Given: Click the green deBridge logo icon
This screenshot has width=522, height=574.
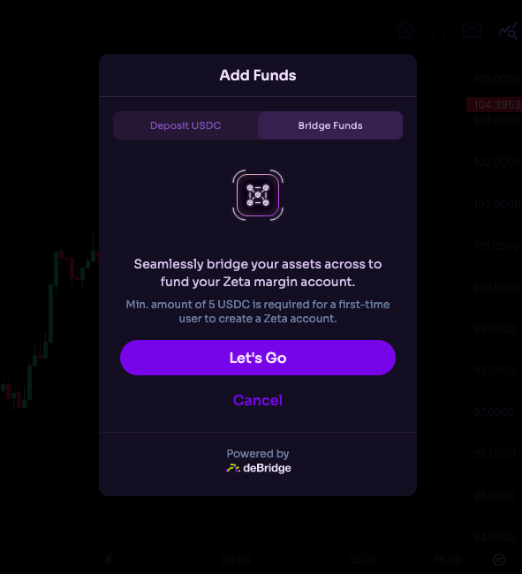Looking at the screenshot, I should [x=233, y=468].
